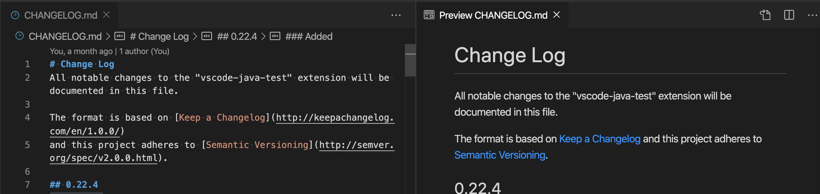Open the Keep a Changelog link in preview
Image resolution: width=820 pixels, height=194 pixels.
tap(599, 139)
